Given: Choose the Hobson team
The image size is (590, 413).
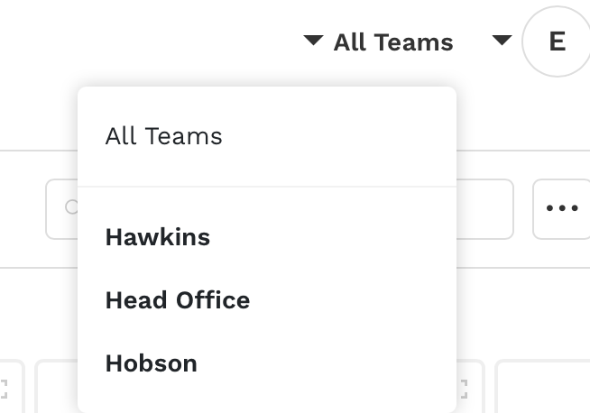Looking at the screenshot, I should (x=152, y=363).
